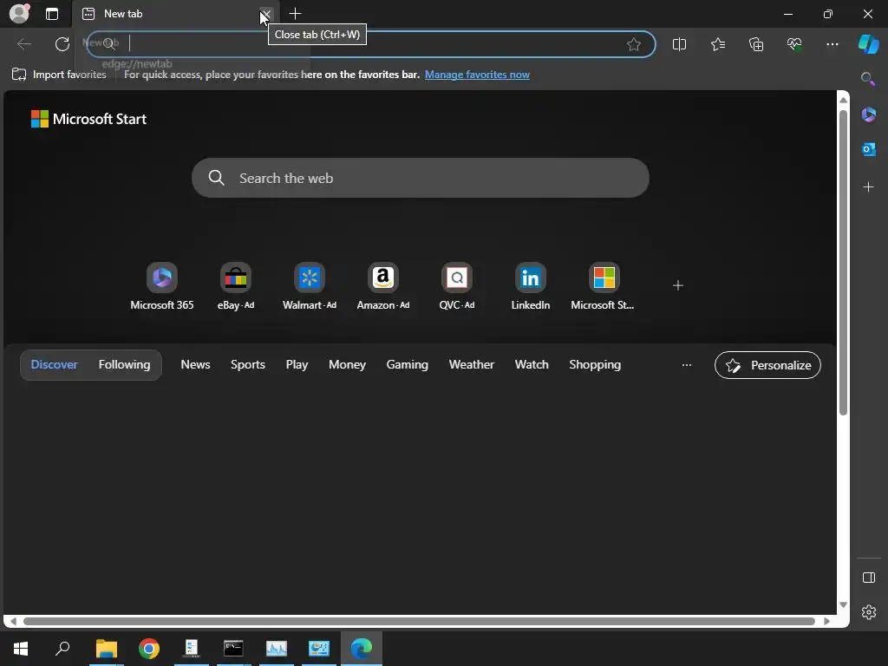This screenshot has height=666, width=888.
Task: Open Outlook in the sidebar
Action: point(868,149)
